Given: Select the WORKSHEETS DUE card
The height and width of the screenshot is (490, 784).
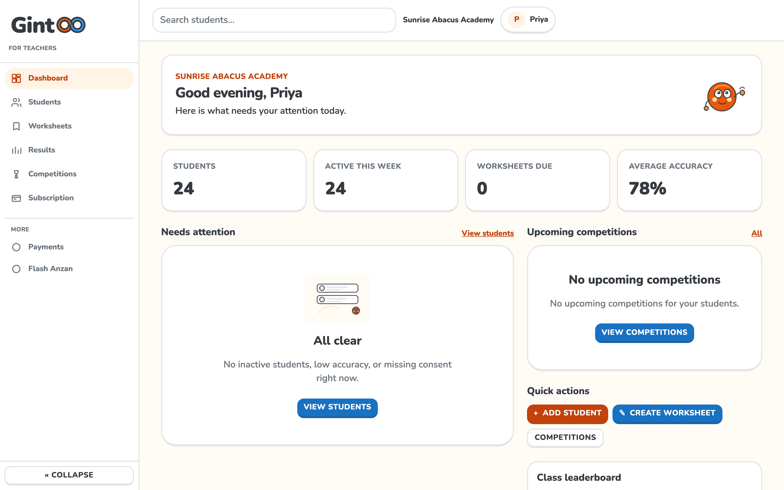Looking at the screenshot, I should [537, 180].
